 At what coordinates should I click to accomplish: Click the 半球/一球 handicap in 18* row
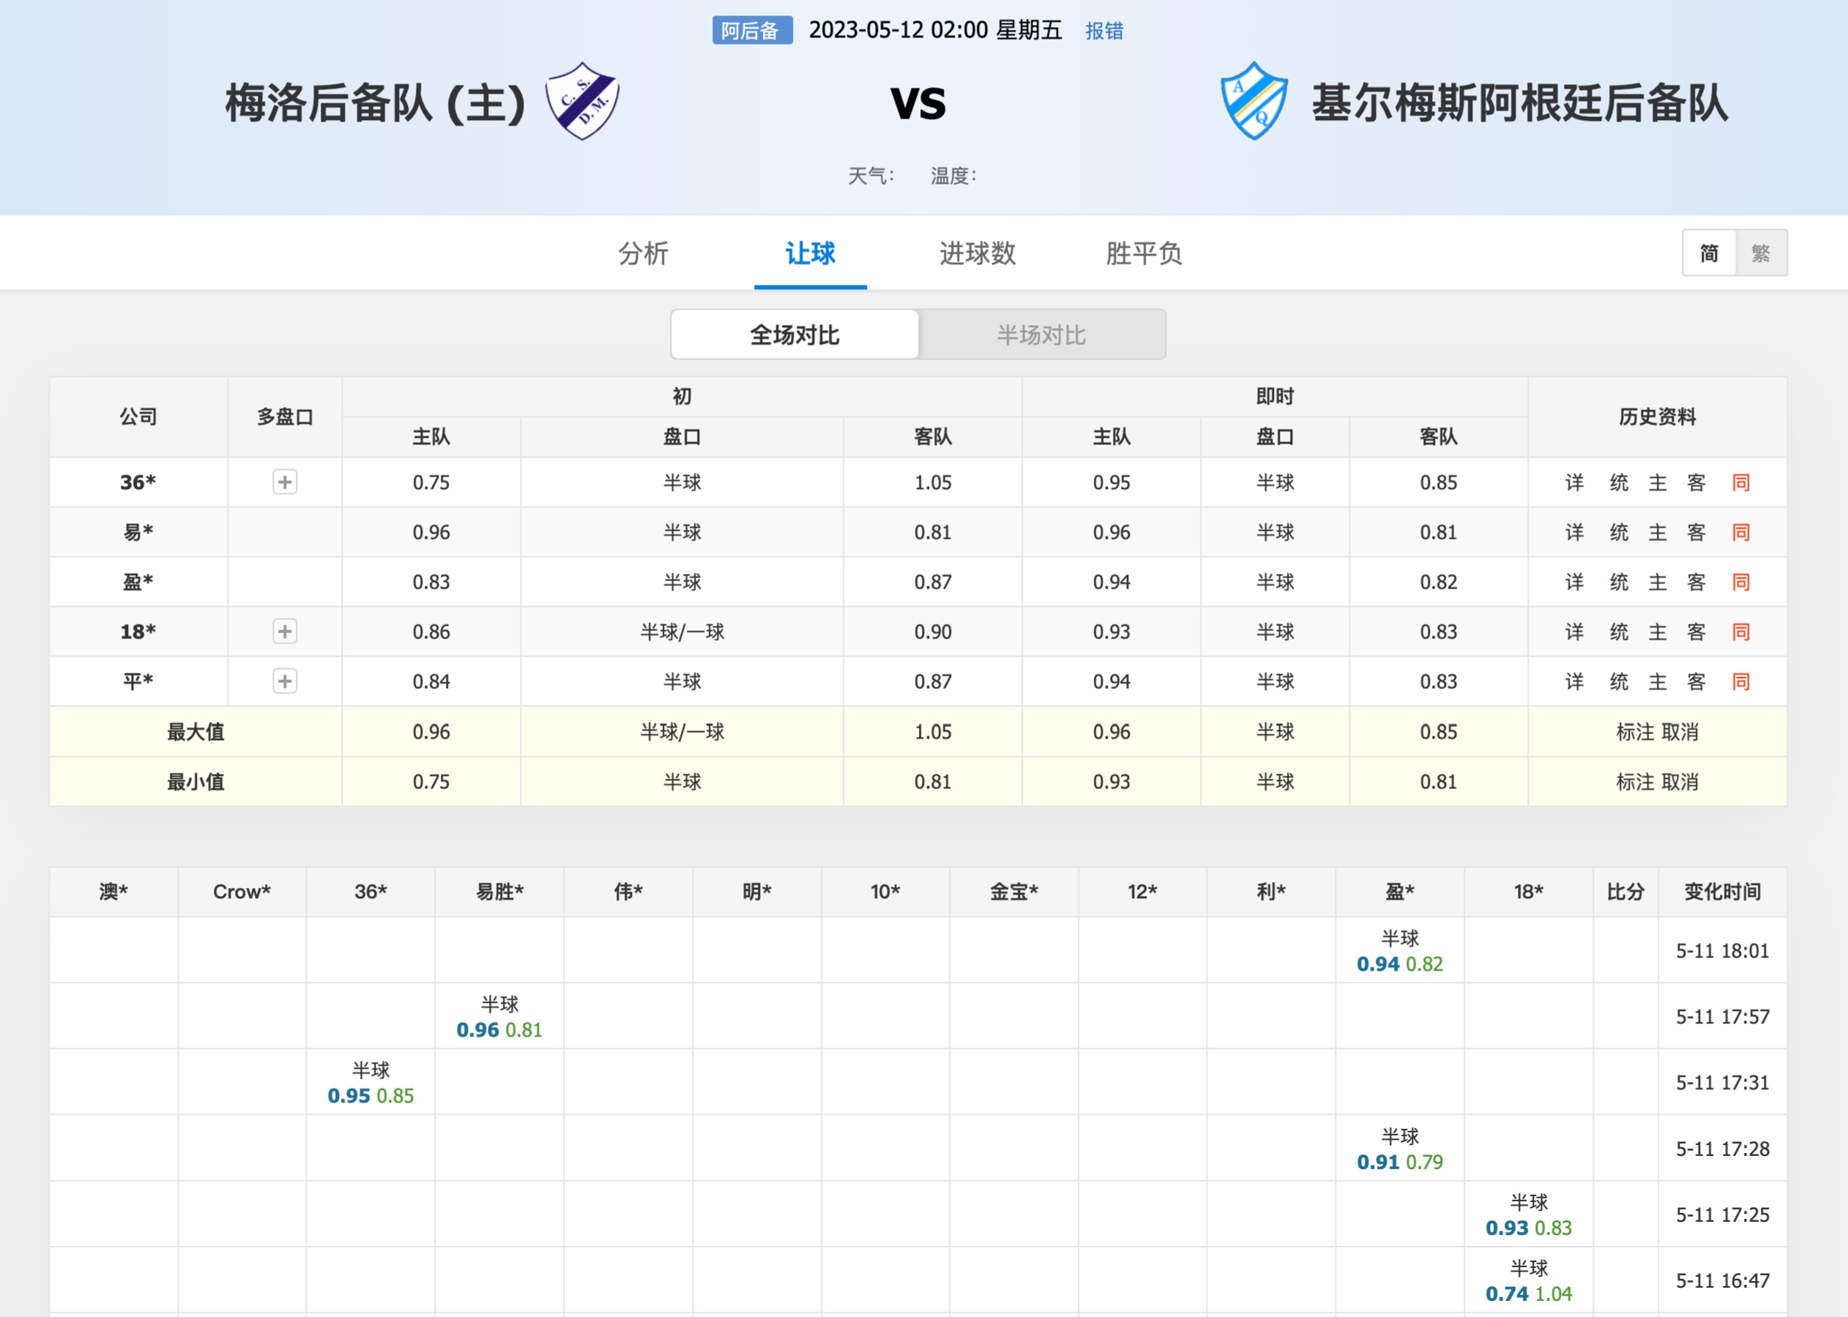(x=682, y=632)
